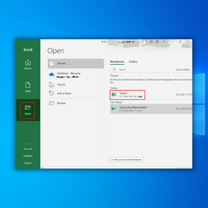Switch to the Workbooks tab

coord(117,62)
